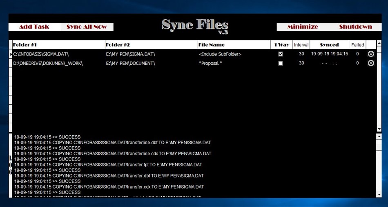Click the row selector of SIGMA.DAT task
The image size is (388, 207).
point(11,54)
